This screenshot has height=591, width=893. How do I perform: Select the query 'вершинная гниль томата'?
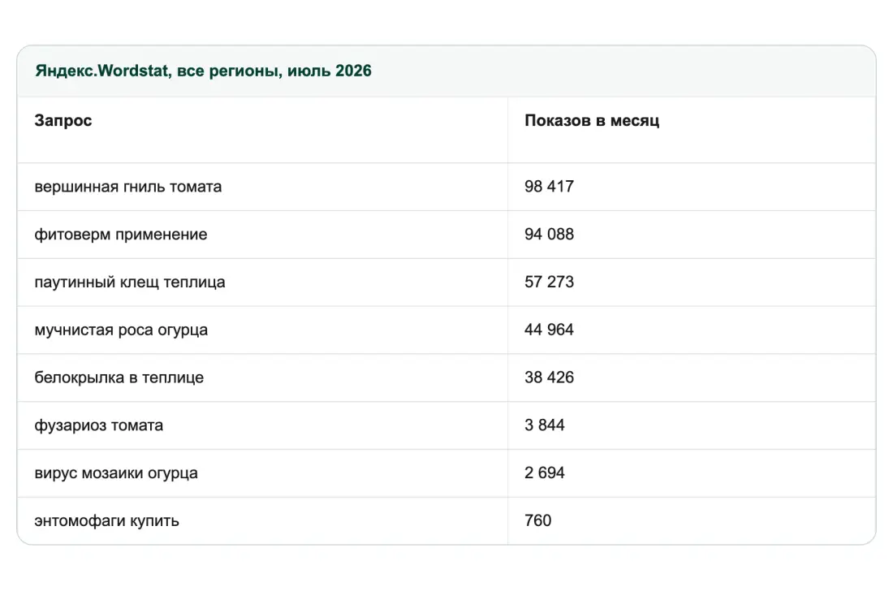(x=128, y=187)
